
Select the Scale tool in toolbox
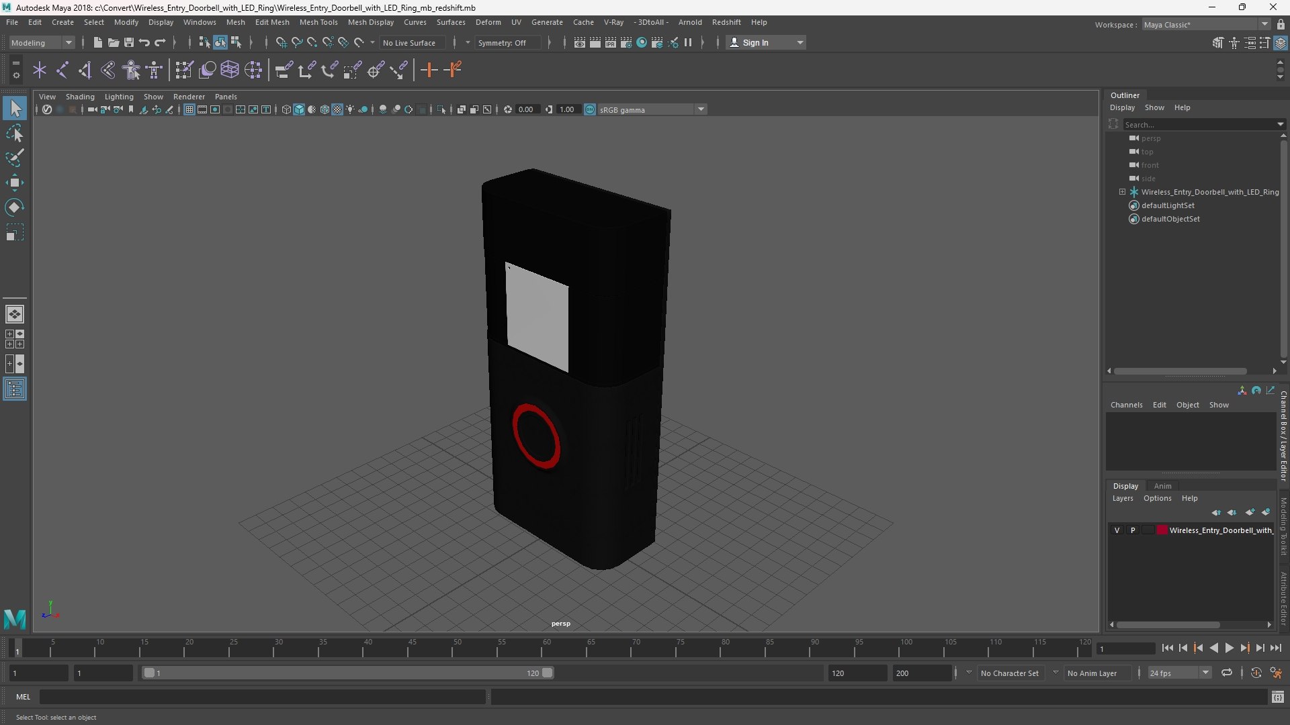[x=15, y=232]
